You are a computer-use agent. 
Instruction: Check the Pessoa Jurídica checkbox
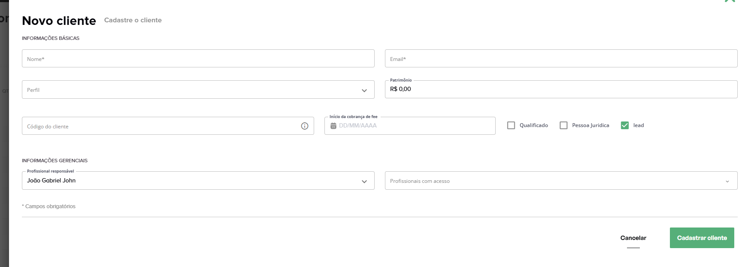(563, 125)
